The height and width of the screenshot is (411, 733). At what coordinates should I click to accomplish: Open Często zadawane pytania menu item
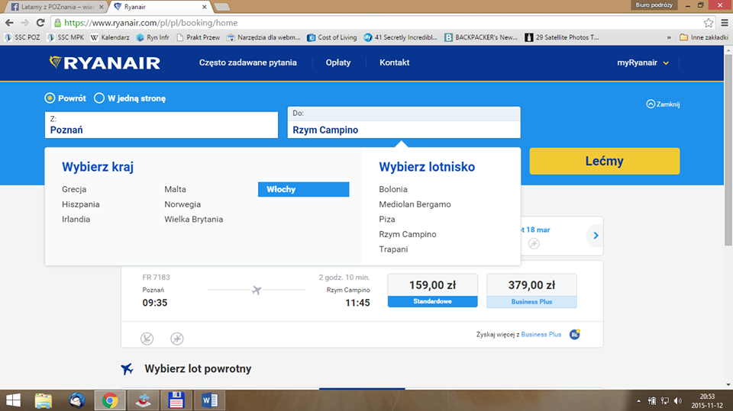pyautogui.click(x=247, y=63)
